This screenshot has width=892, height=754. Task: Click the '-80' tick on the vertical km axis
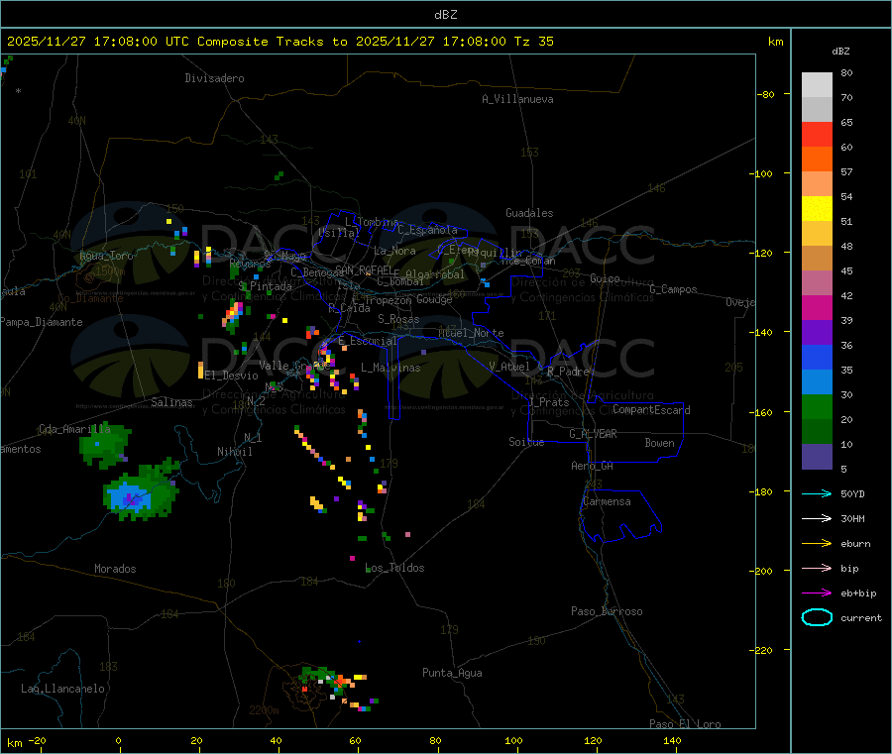[766, 94]
